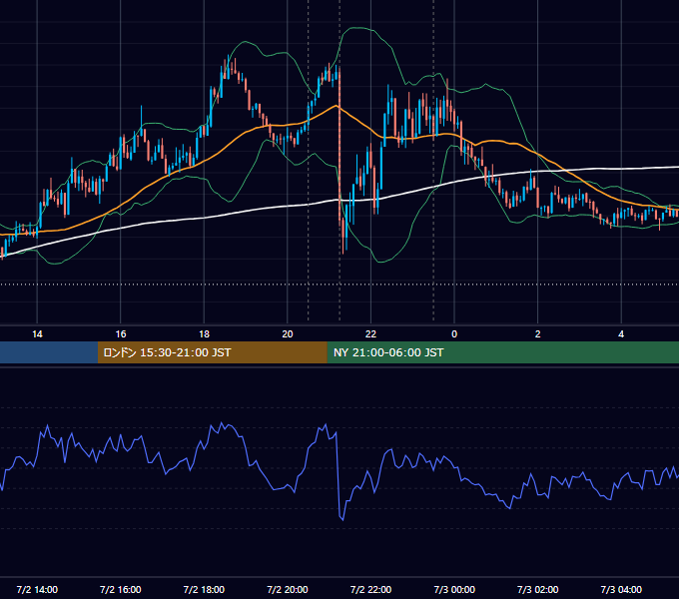The width and height of the screenshot is (679, 599).
Task: Click the hour label 0 on the axis
Action: coord(454,333)
